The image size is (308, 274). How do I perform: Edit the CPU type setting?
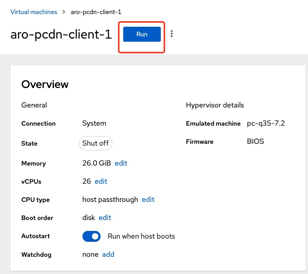148,200
